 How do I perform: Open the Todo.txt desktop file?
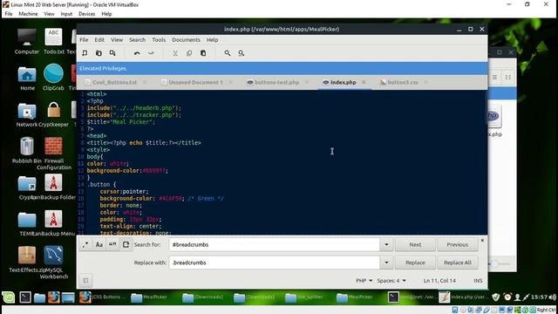[x=54, y=41]
